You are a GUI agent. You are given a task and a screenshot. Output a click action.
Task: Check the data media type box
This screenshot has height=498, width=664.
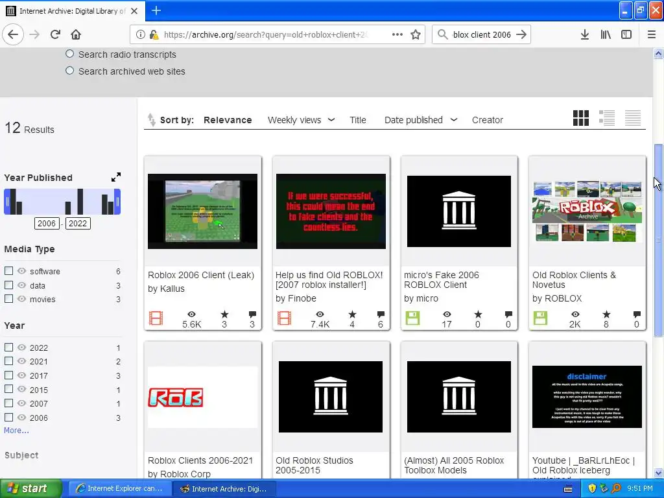pyautogui.click(x=8, y=285)
